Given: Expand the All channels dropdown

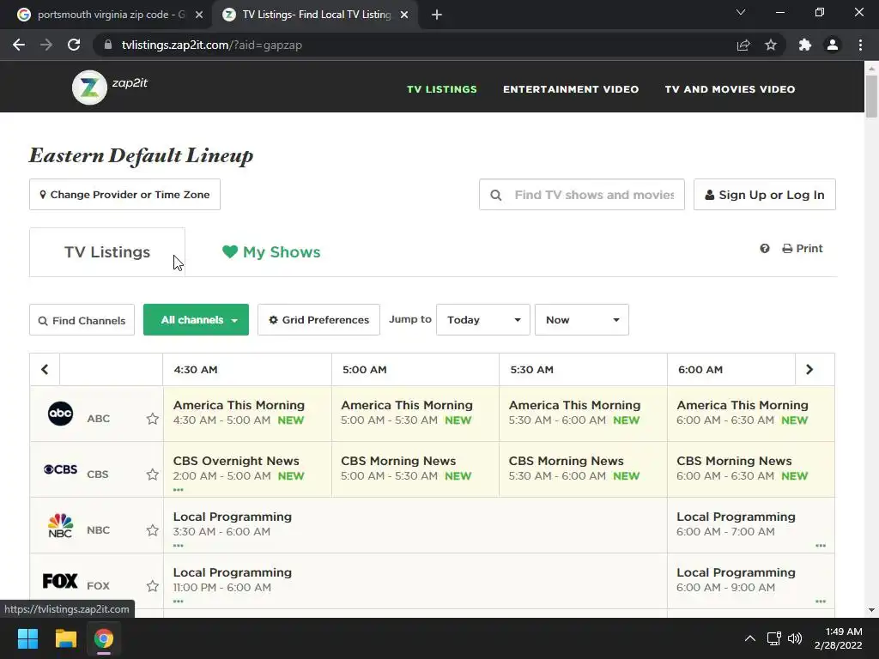Looking at the screenshot, I should click(197, 320).
